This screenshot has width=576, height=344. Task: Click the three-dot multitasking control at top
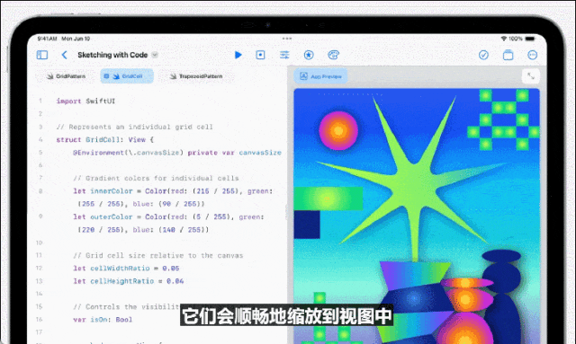[x=287, y=38]
